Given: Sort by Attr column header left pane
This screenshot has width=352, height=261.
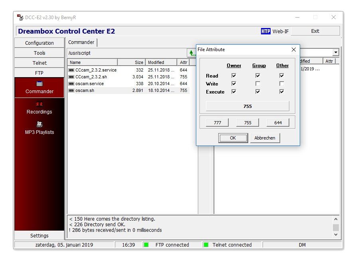Looking at the screenshot, I should click(184, 62).
